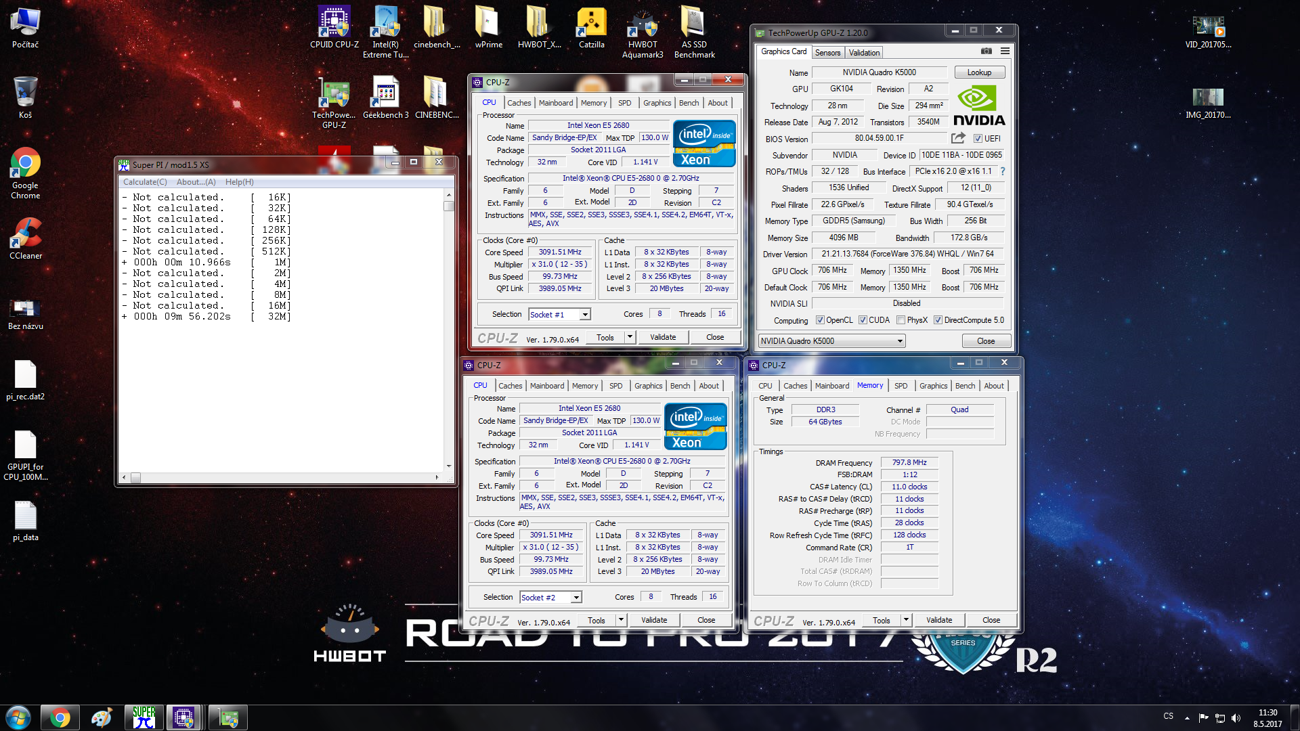Switch to Sensors tab in GPU-Z

point(827,53)
